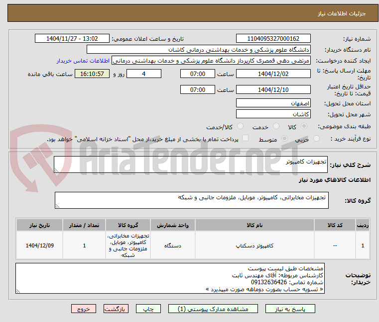Click the buyer notes text area
Screen dimensions: 379x322
click(170, 278)
